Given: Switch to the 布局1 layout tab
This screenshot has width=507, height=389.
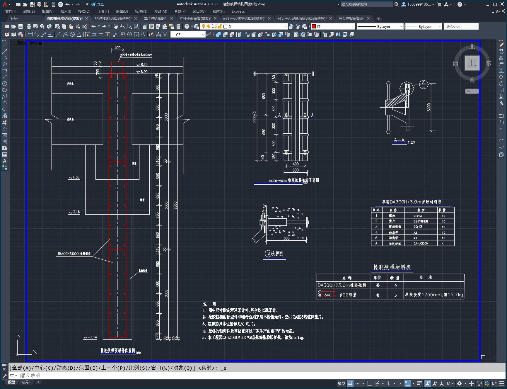Looking at the screenshot, I should 26,382.
